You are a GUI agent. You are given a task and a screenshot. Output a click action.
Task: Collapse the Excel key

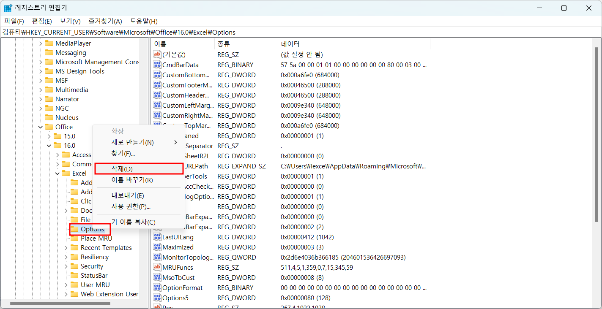coord(57,173)
